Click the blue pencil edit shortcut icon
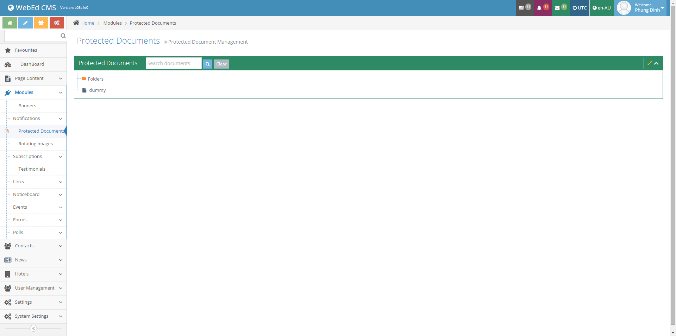Screen dimensions: 676x336 coord(25,23)
